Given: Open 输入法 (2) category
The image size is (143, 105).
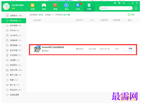Looking at the screenshot, I should coord(14,85).
